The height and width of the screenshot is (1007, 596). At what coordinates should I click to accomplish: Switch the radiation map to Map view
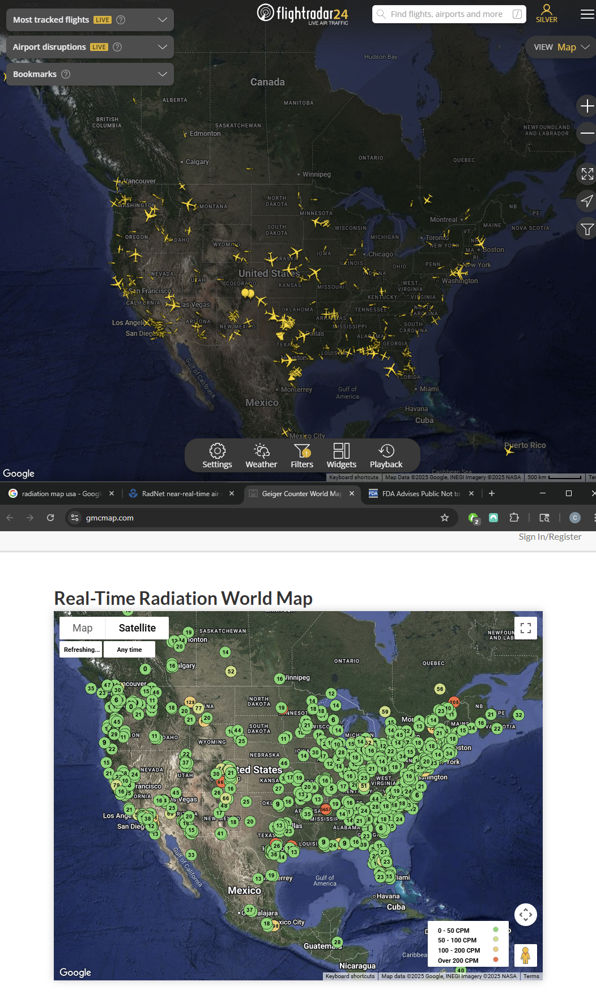pyautogui.click(x=83, y=628)
